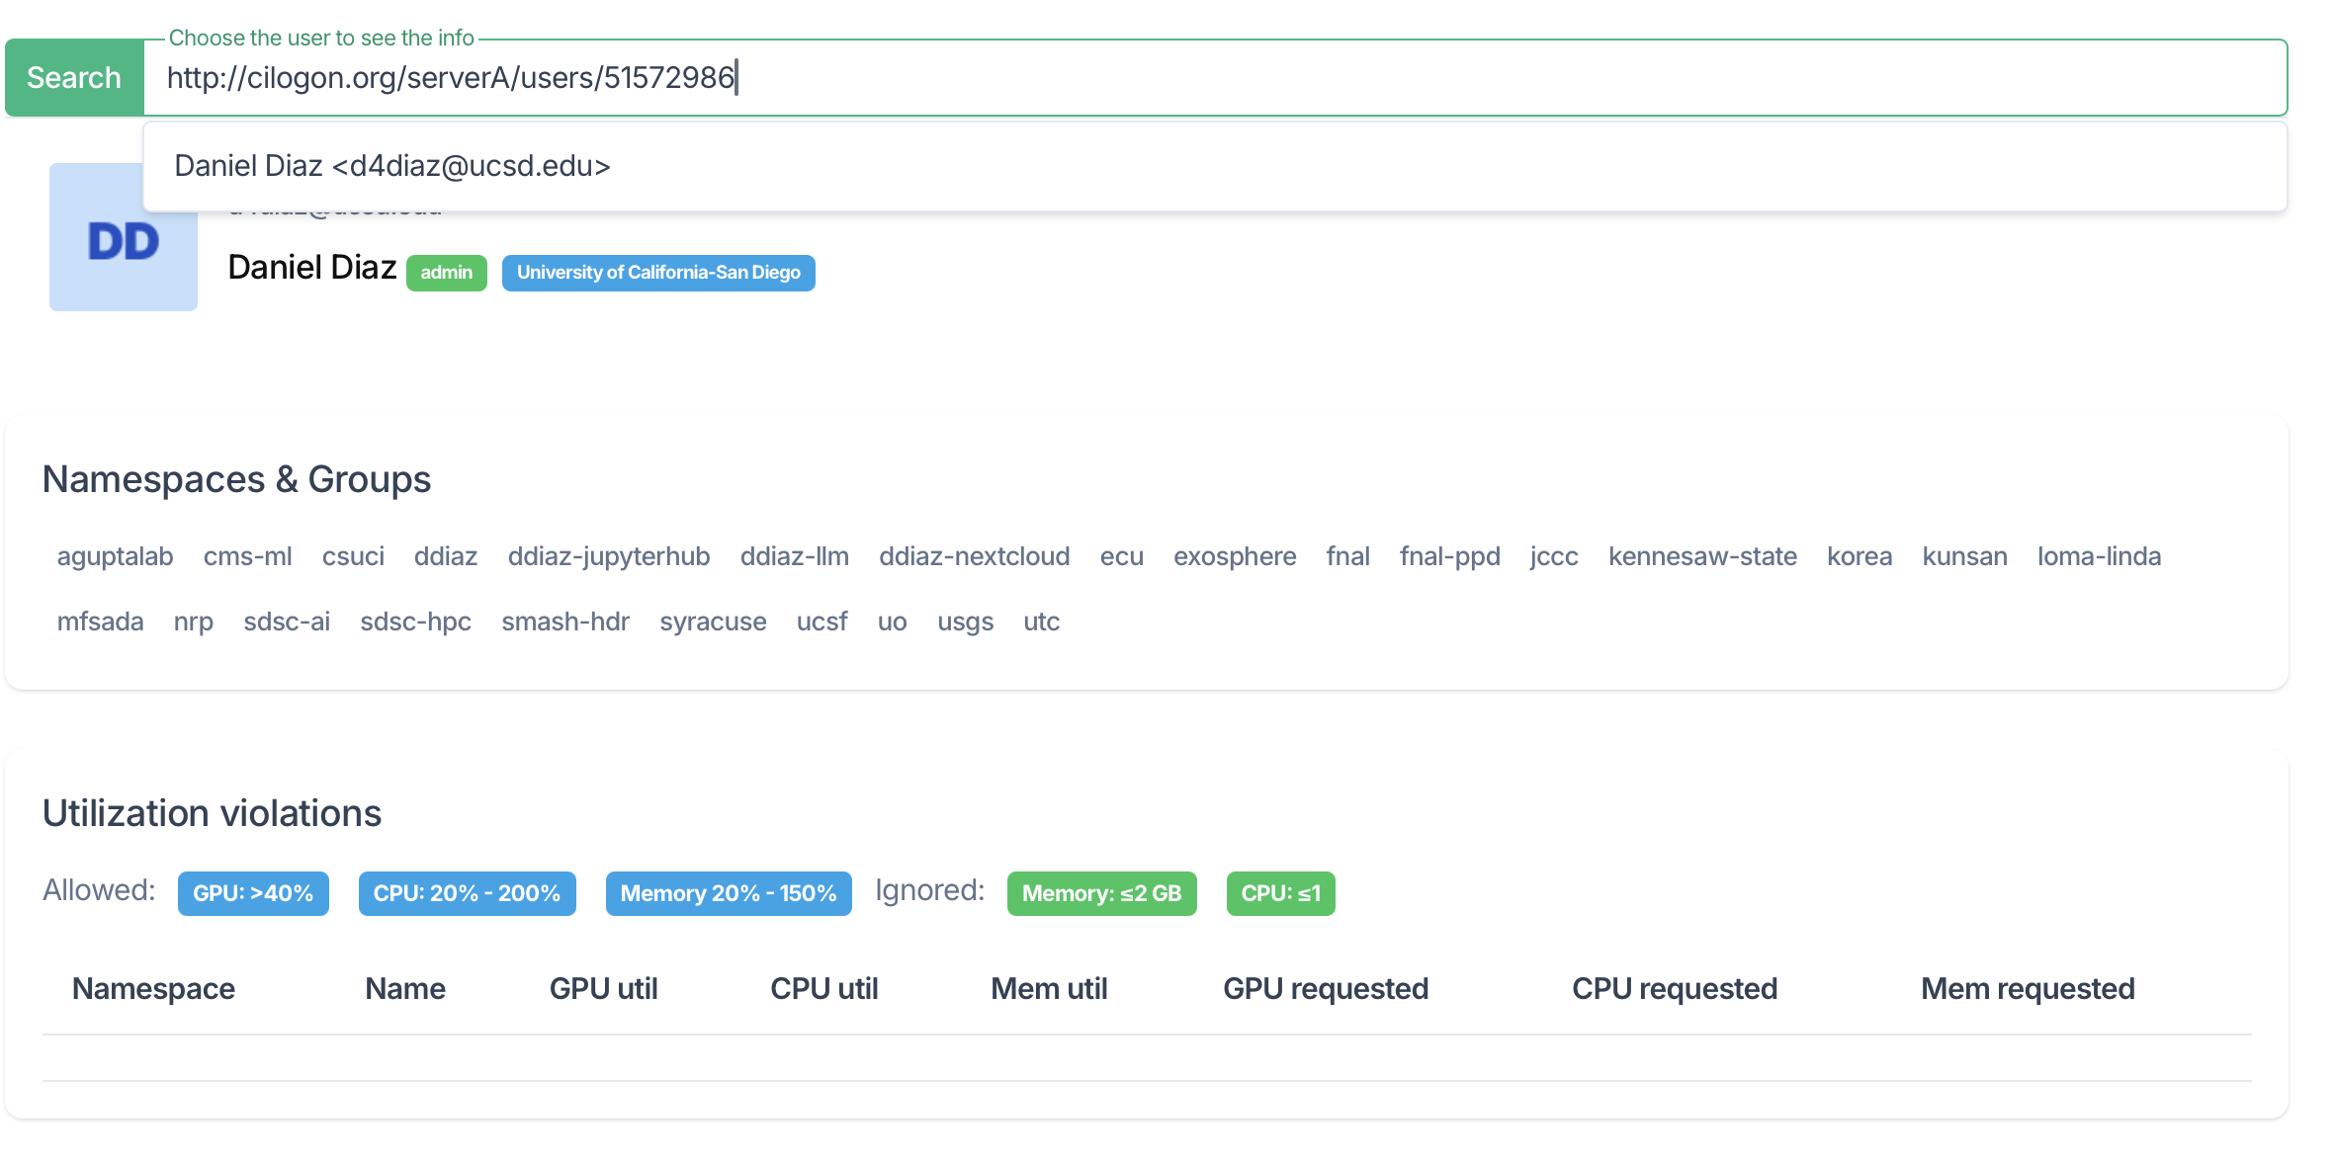Click the Namespaces & Groups heading
This screenshot has height=1160, width=2335.
tap(236, 479)
